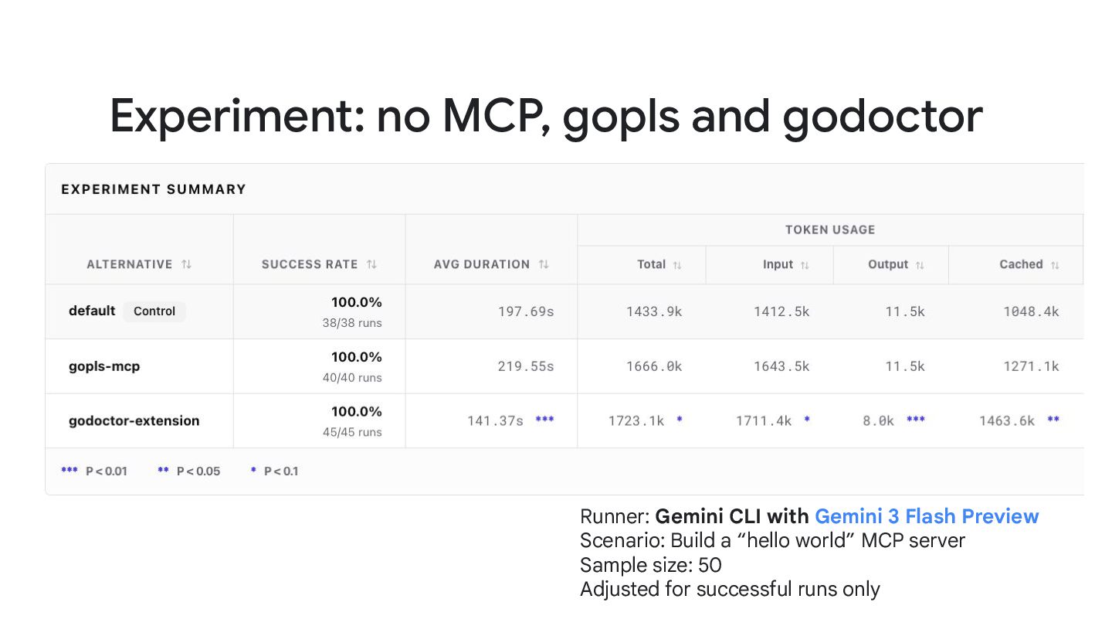Click the Input column sort arrows

(805, 265)
